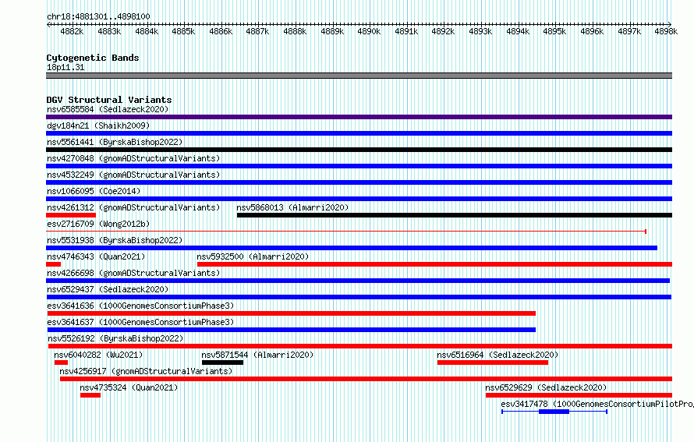Click the gray 18p11.31 cytogenetic band
Viewport: 694px width, 442px height.
(x=359, y=76)
